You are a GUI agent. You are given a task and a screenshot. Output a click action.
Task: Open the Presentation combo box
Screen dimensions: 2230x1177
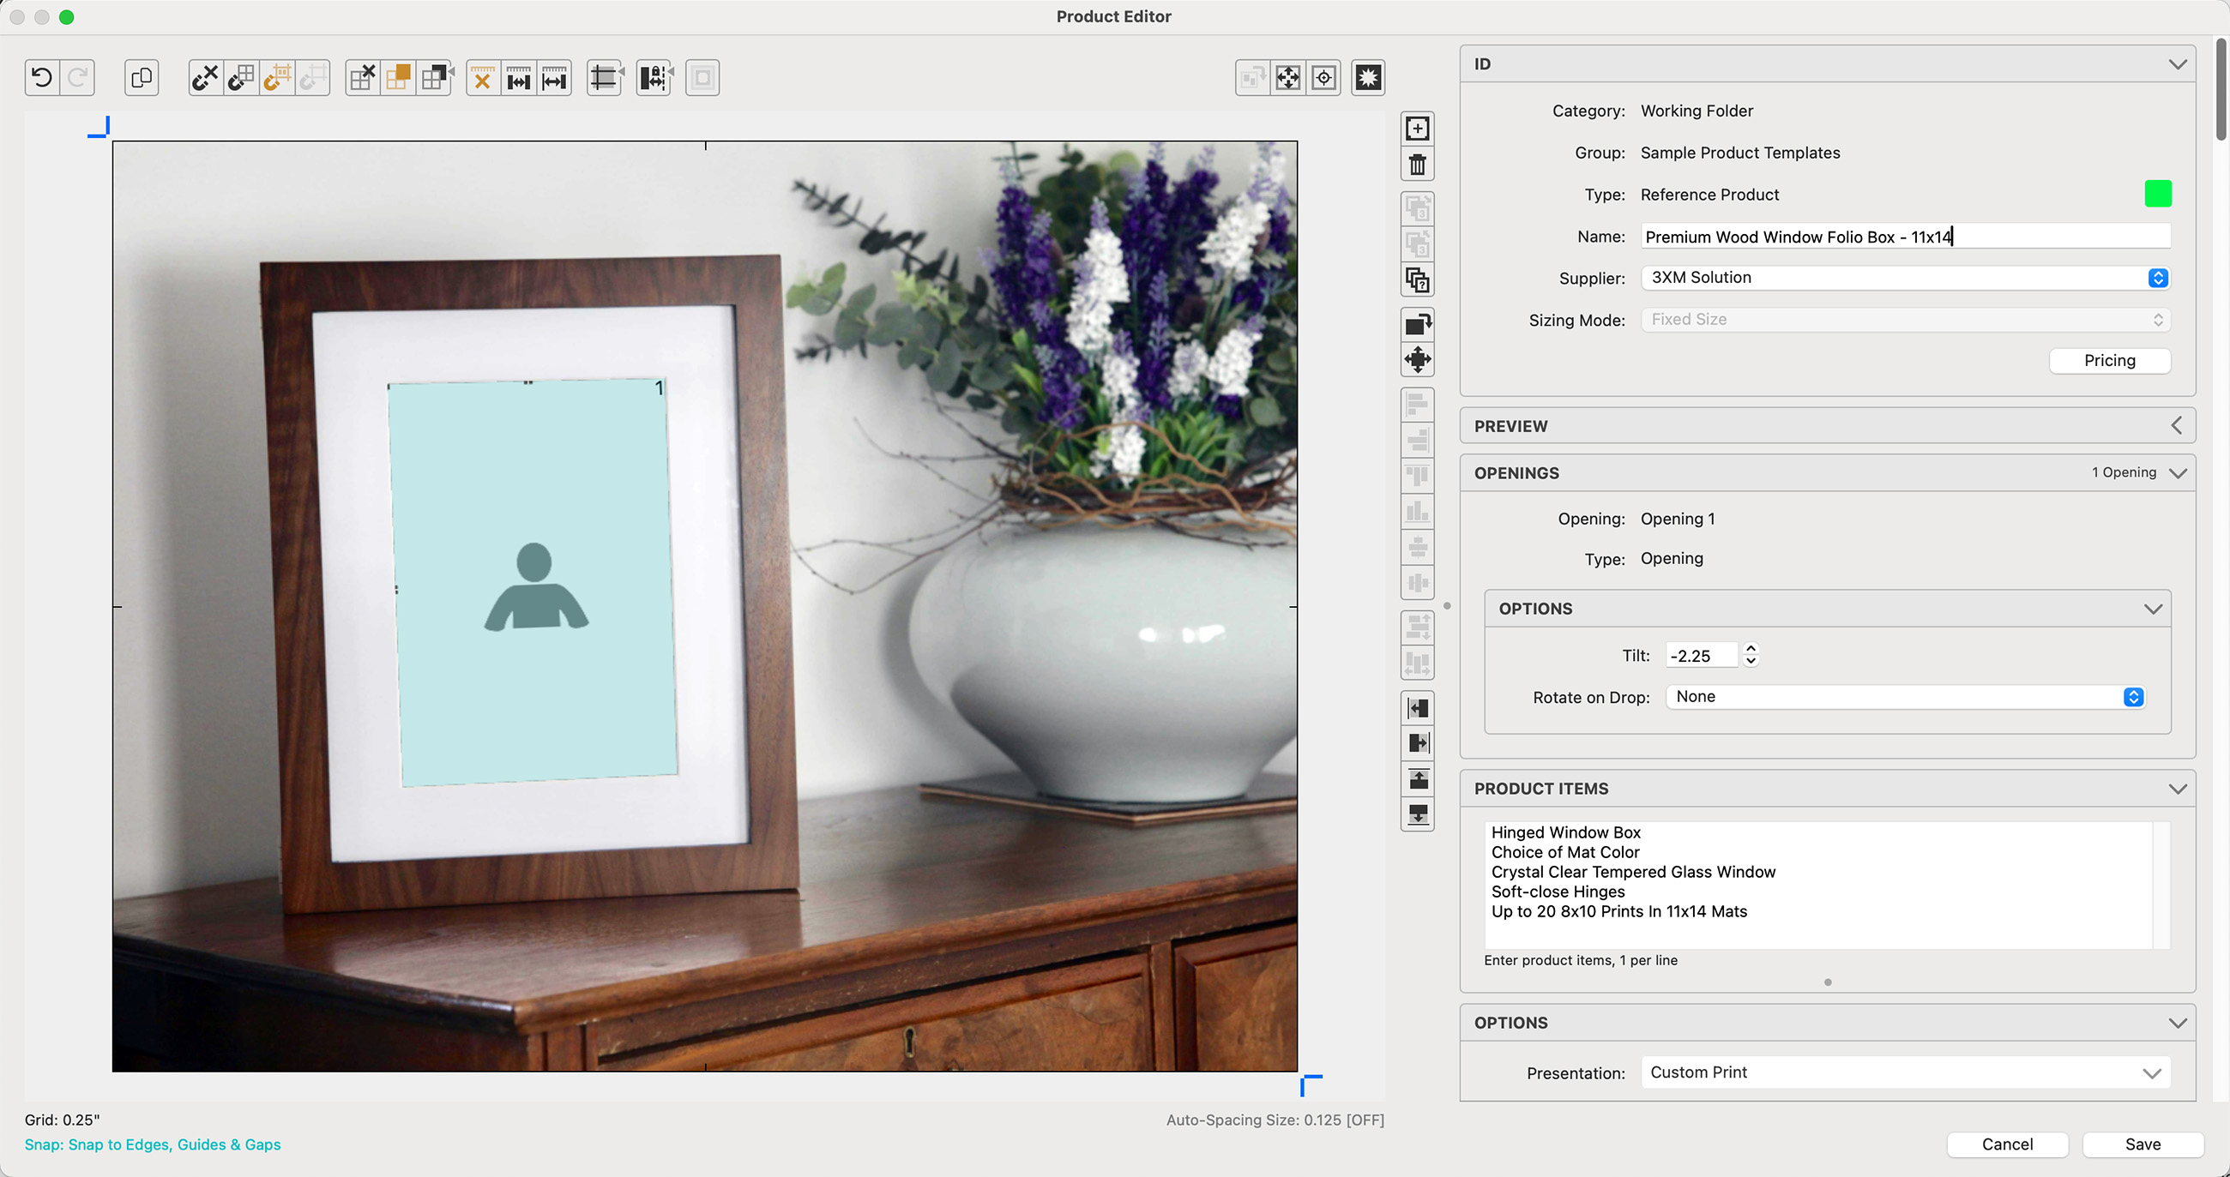pos(2152,1073)
